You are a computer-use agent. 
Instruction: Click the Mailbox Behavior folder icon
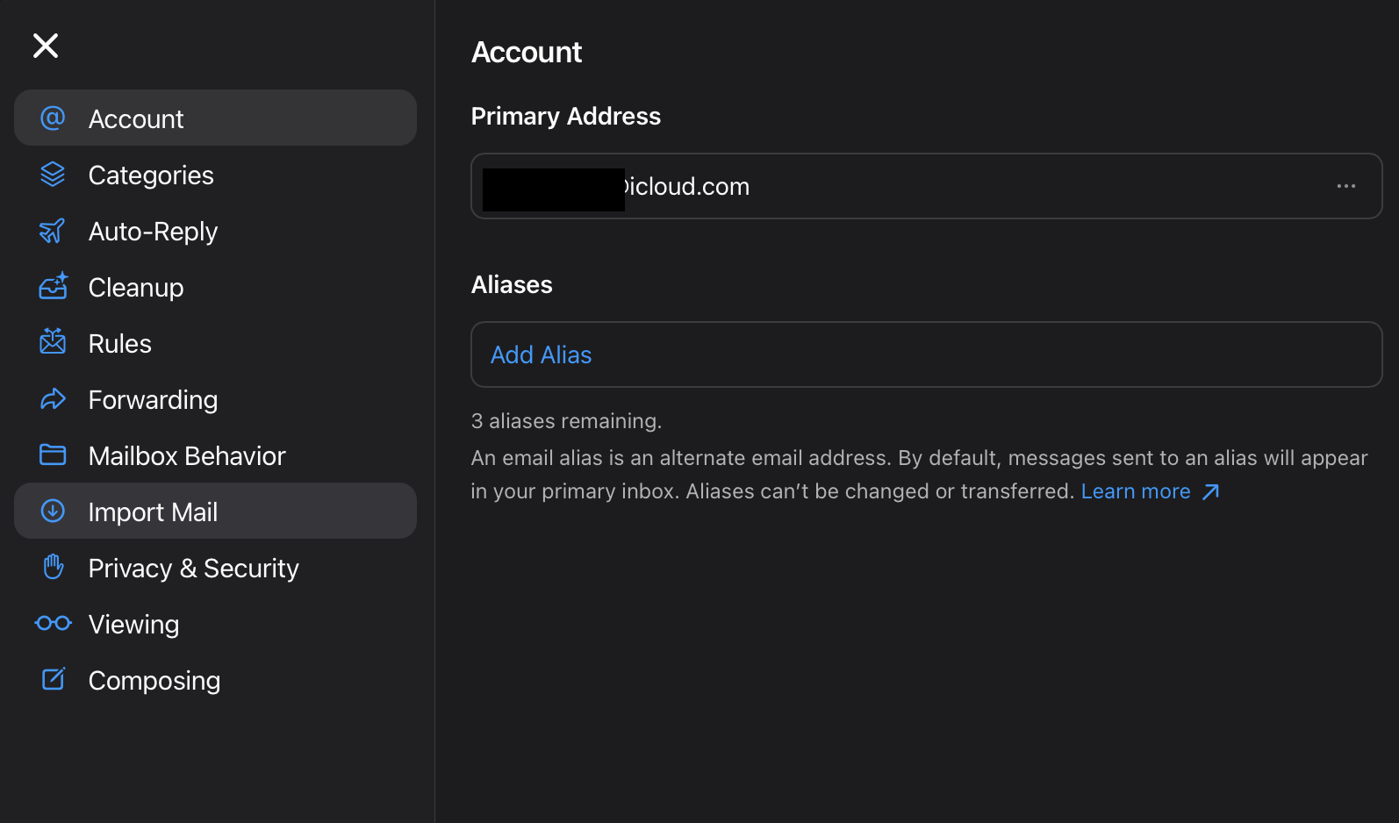(x=53, y=454)
